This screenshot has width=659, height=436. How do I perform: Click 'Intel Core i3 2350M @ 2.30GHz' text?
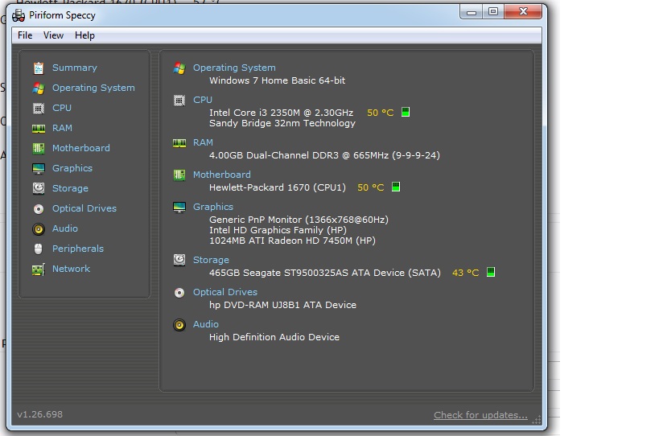click(x=281, y=113)
